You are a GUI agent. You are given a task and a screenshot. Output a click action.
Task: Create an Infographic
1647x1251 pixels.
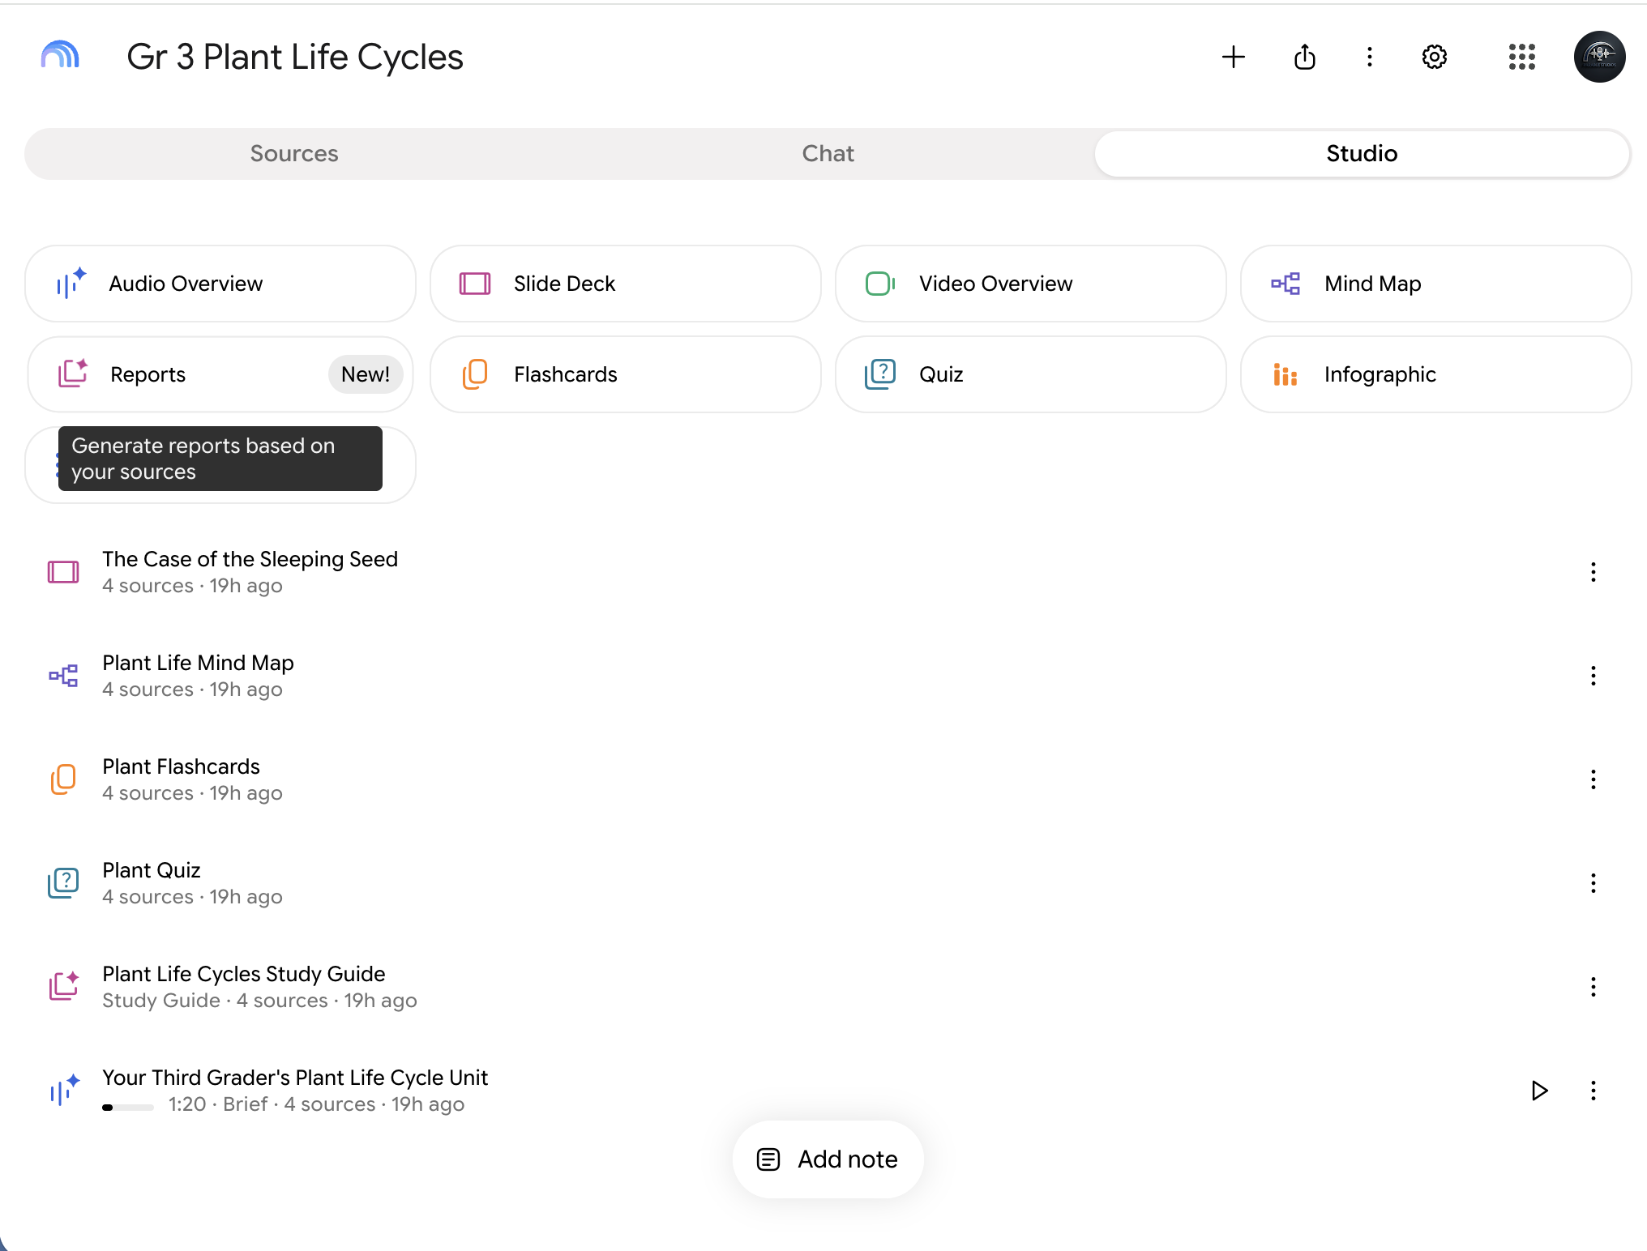[x=1436, y=374]
